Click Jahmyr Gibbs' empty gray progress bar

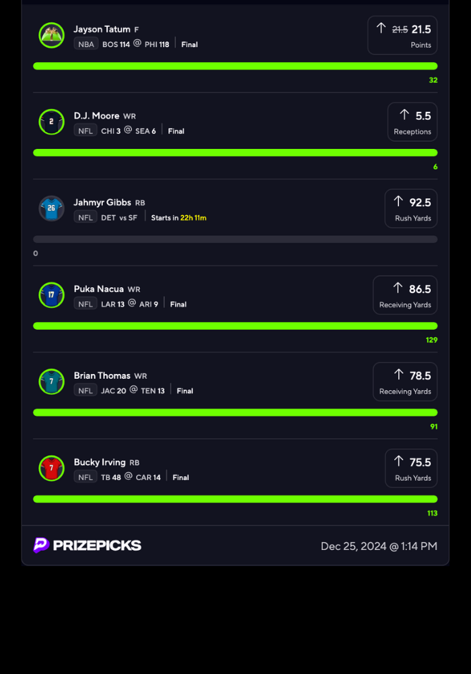coord(235,239)
